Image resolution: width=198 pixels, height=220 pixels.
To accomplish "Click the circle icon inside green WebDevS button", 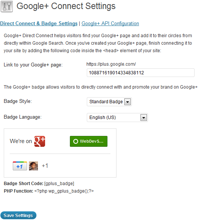I will pos(76,141).
